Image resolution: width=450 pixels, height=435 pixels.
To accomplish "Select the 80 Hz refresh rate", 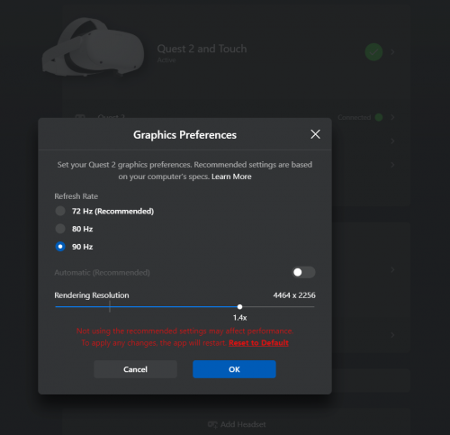I will (60, 229).
